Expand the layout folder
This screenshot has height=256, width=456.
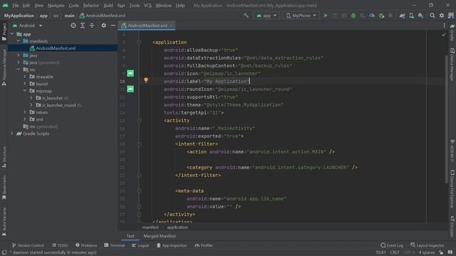pos(25,84)
